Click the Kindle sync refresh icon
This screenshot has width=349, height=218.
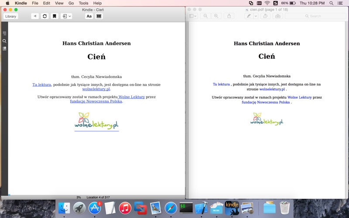[45, 16]
